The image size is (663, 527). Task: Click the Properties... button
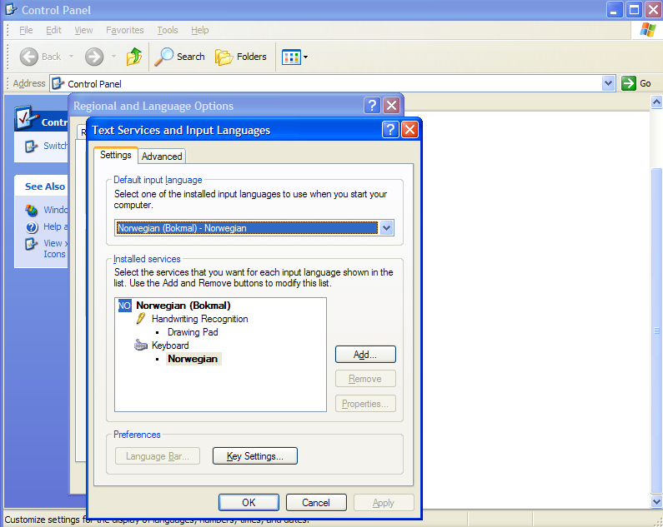365,404
